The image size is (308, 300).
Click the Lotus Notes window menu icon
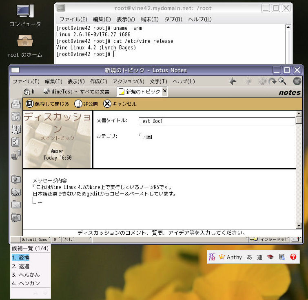(x=15, y=70)
